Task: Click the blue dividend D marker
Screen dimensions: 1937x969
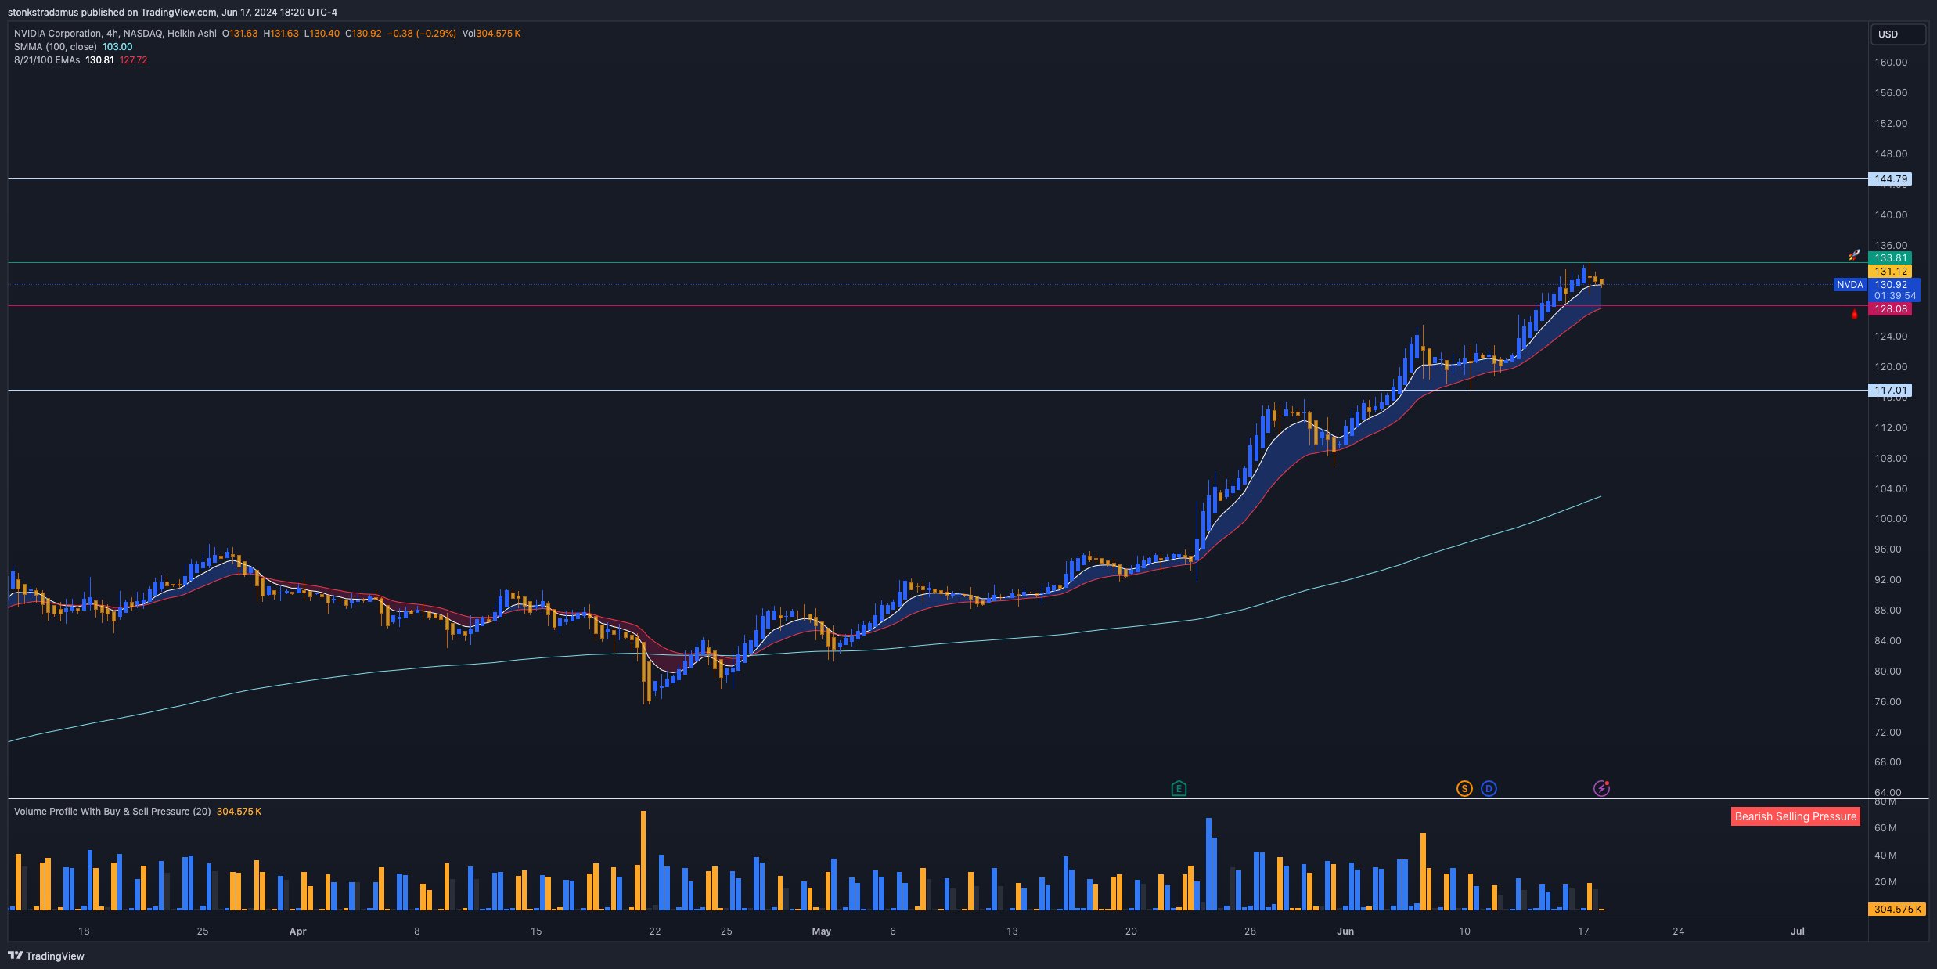Action: point(1489,788)
